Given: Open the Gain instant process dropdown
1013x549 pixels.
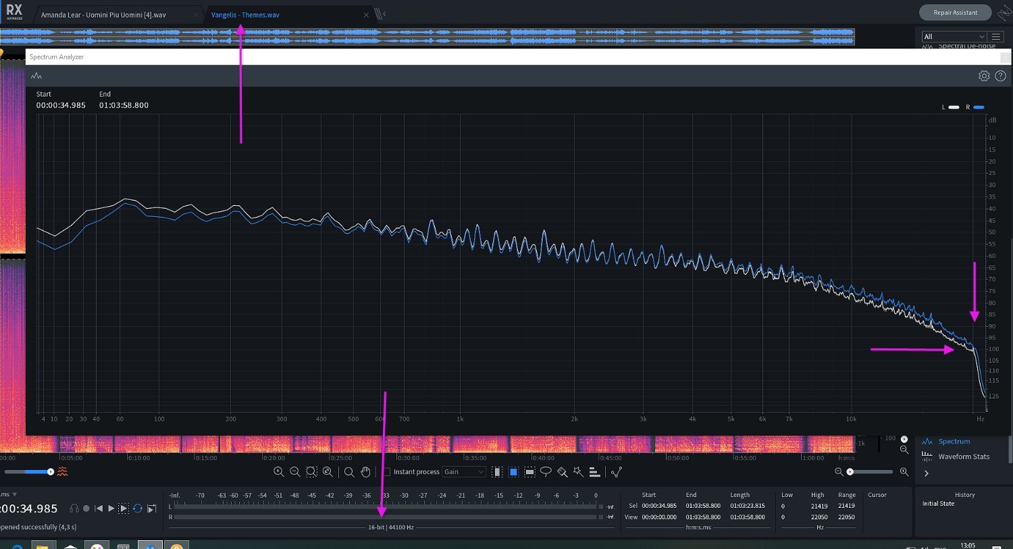Looking at the screenshot, I should coord(464,472).
